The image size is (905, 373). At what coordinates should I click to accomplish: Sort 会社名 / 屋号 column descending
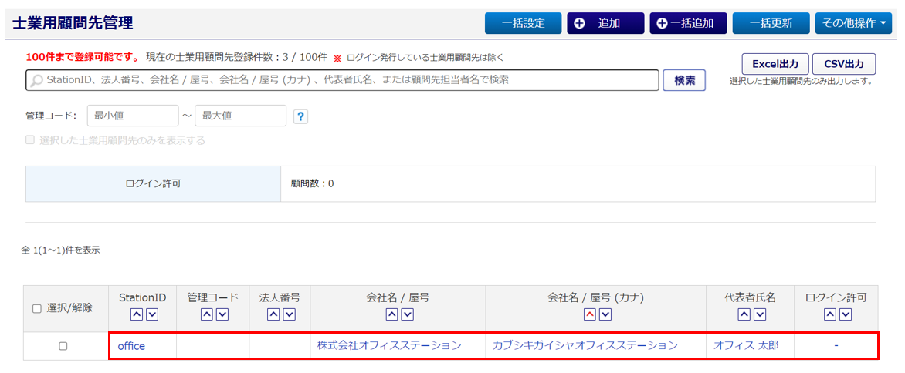coord(408,314)
